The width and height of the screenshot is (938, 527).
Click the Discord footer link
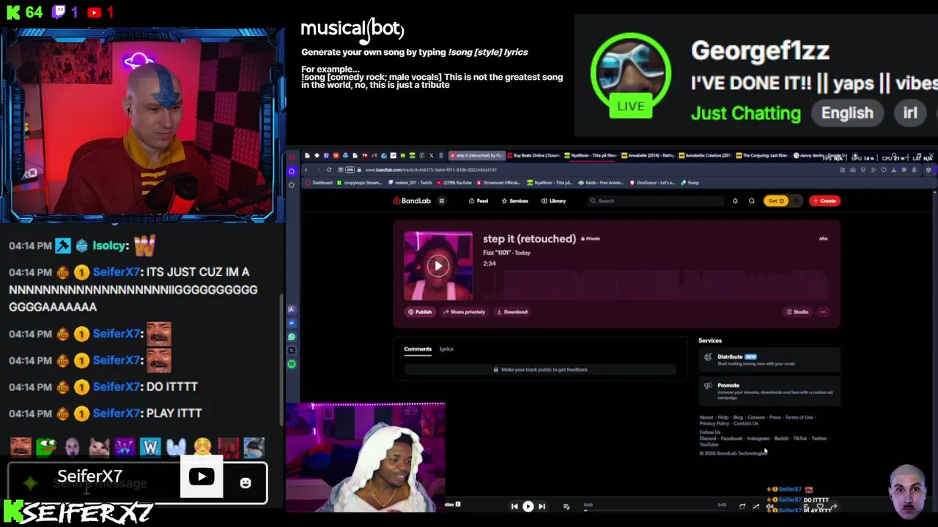[x=707, y=438]
